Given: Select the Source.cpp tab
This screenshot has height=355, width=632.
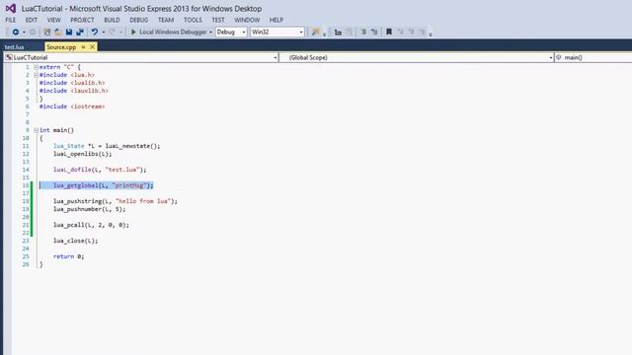Looking at the screenshot, I should 61,47.
